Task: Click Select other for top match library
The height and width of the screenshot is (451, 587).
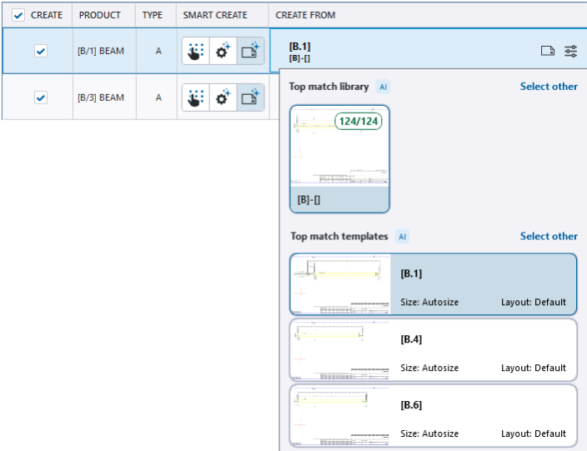Action: (x=549, y=87)
